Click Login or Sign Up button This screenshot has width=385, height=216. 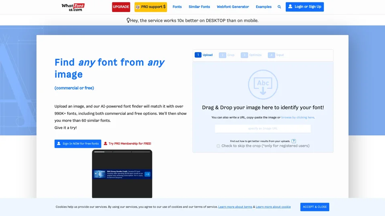(x=304, y=7)
